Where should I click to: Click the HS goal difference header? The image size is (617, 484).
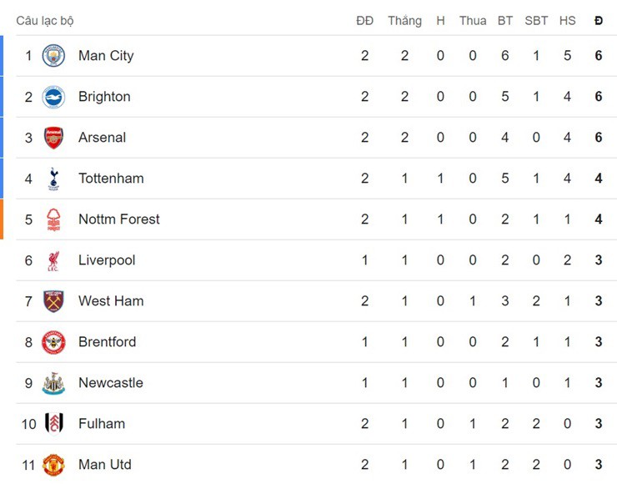point(567,21)
